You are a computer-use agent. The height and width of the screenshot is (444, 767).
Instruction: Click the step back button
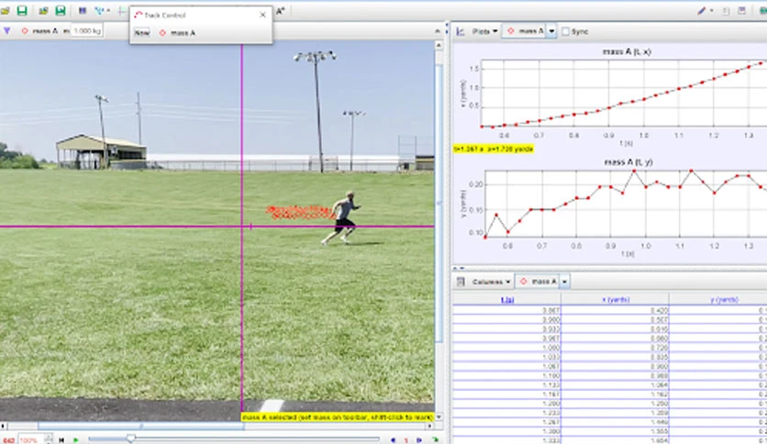click(393, 440)
